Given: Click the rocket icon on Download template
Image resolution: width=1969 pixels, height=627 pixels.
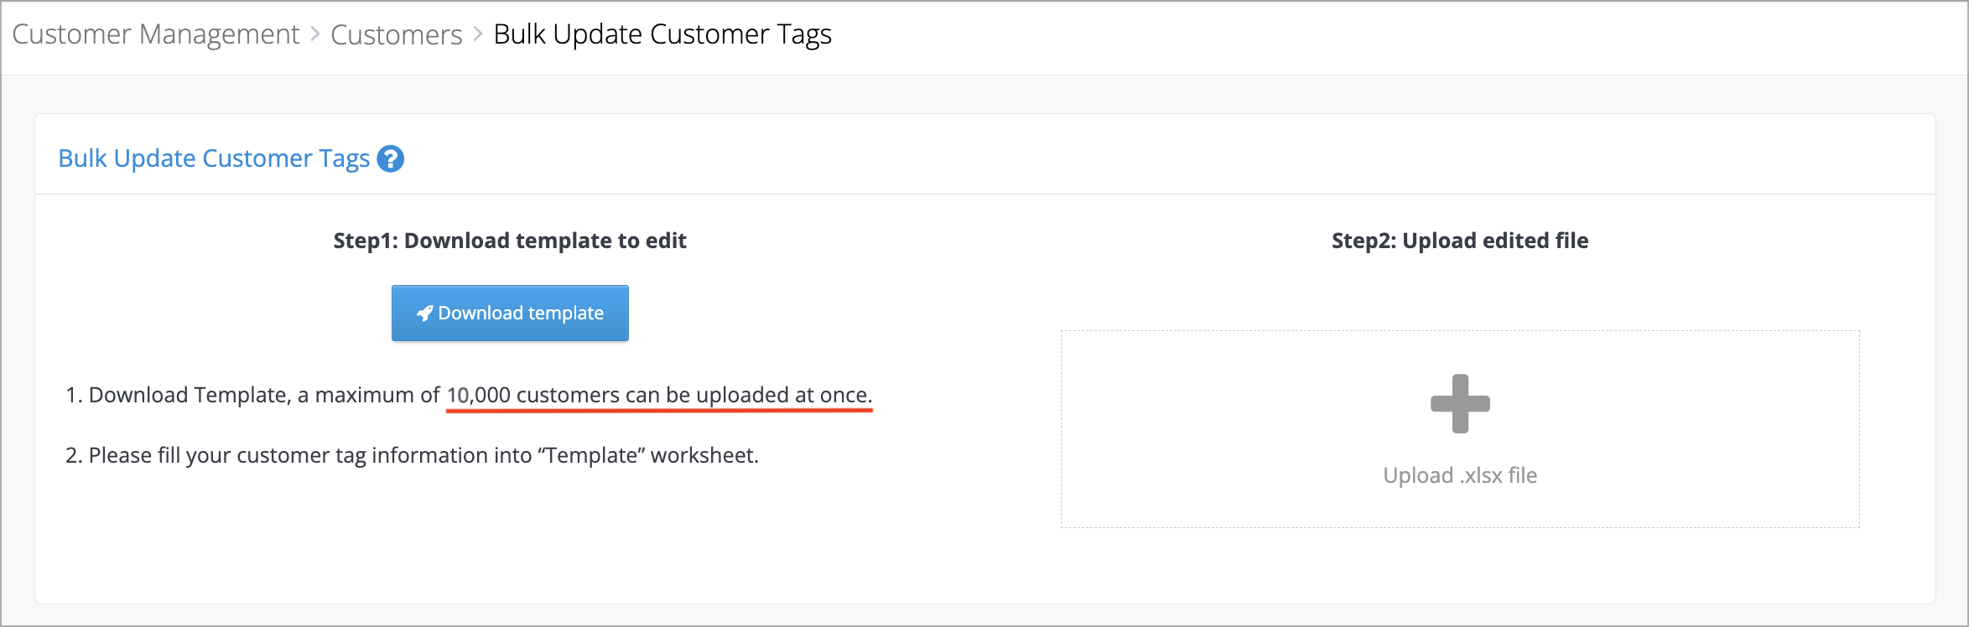Looking at the screenshot, I should click(425, 313).
